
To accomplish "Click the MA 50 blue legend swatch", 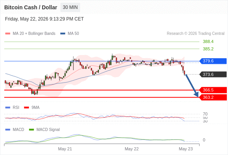I will 63,34.
